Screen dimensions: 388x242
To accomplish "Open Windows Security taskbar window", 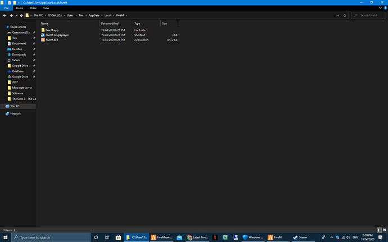I will (252, 238).
